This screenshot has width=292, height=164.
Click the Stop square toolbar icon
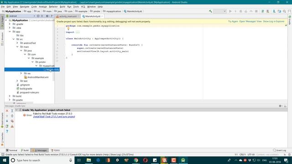[256, 11]
